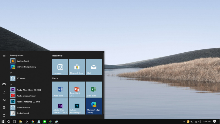Open Audio Control from the app list
220x124 pixels.
[x=29, y=113]
